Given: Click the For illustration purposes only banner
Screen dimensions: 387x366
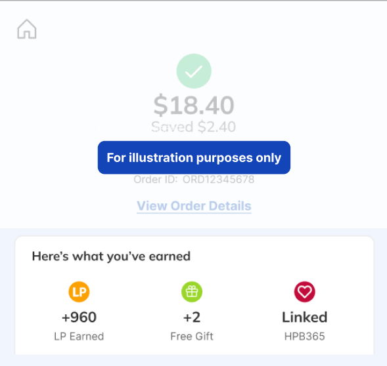Looking at the screenshot, I should click(194, 157).
